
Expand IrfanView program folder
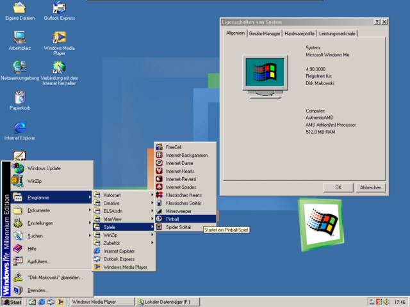tap(124, 219)
